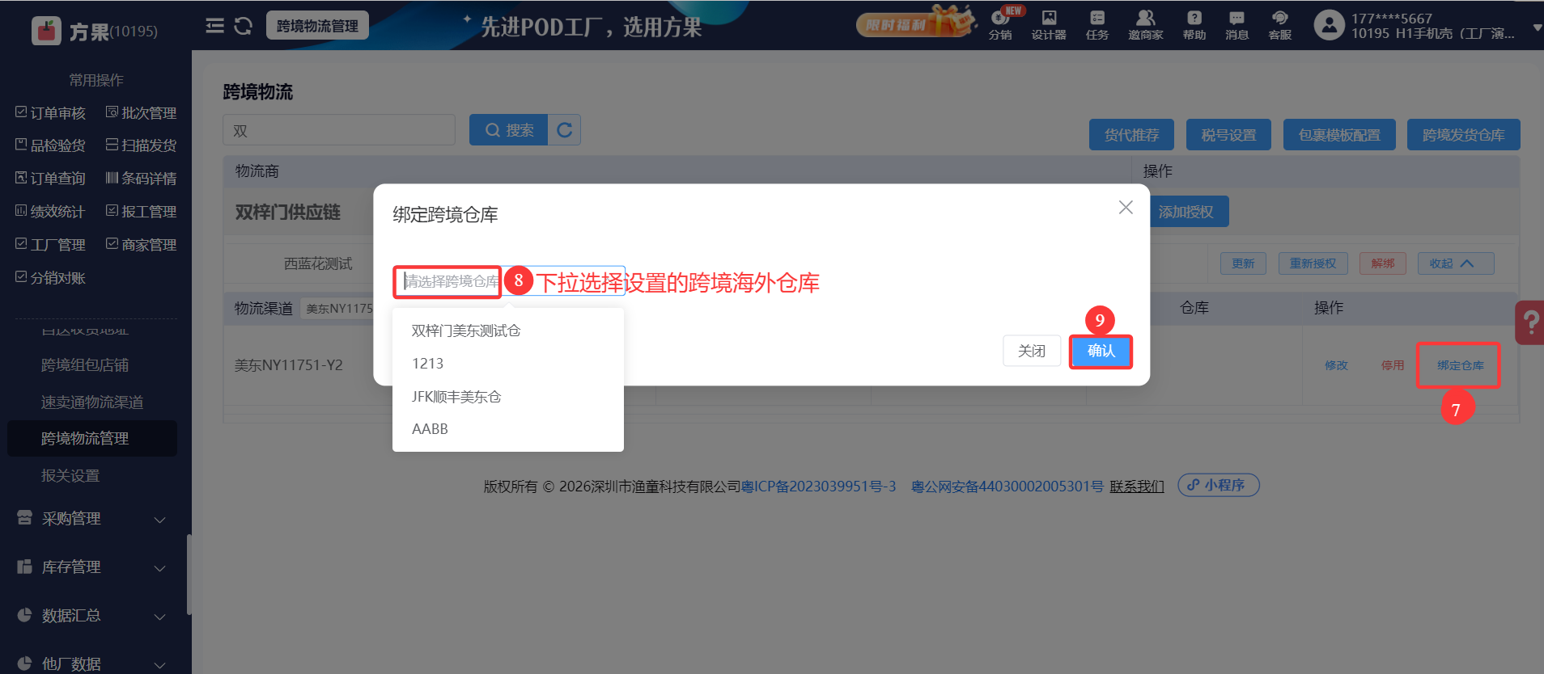Expand the 库存管理 sidebar section
The width and height of the screenshot is (1544, 674).
159,568
